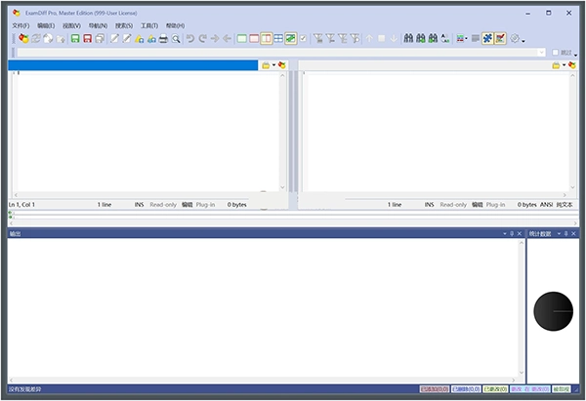586x401 pixels.
Task: Expand the filter combo box dropdown
Action: tap(542, 52)
